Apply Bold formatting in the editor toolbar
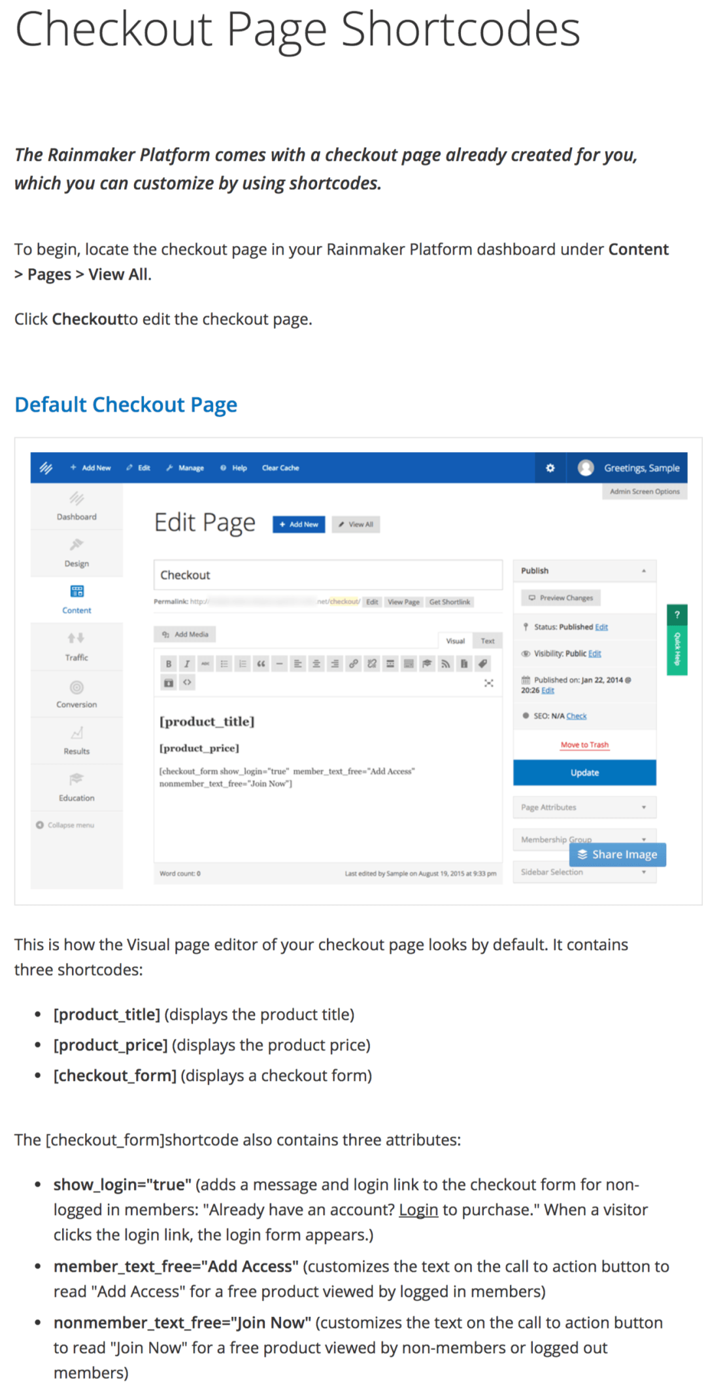This screenshot has height=1389, width=706. (169, 663)
